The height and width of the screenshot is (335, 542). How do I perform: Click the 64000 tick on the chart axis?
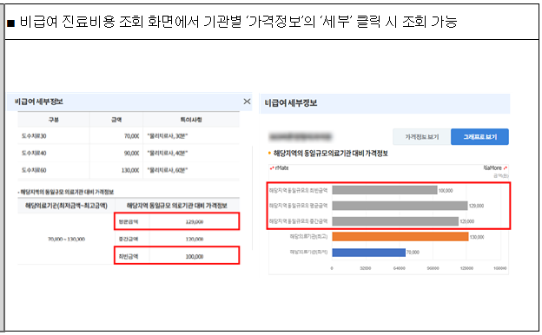pyautogui.click(x=399, y=268)
